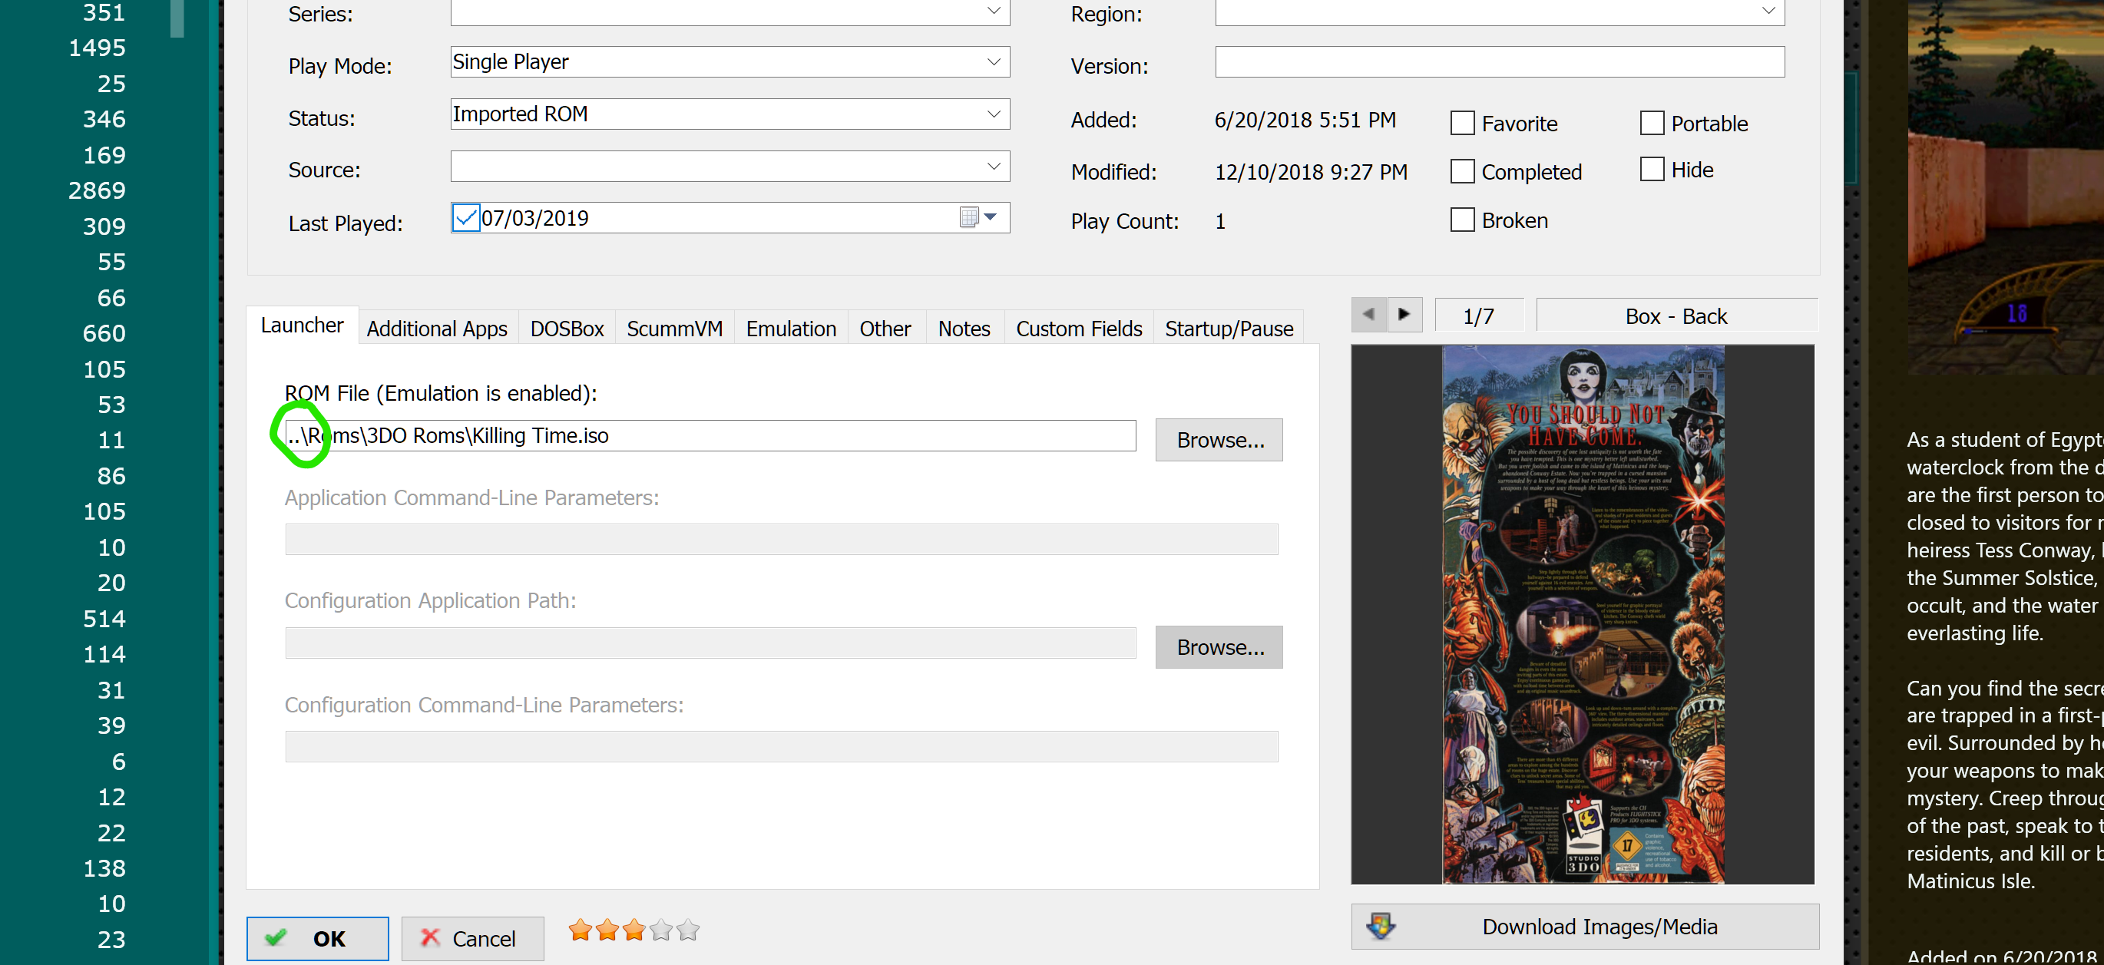Click Browse next to Configuration Application Path

point(1219,647)
